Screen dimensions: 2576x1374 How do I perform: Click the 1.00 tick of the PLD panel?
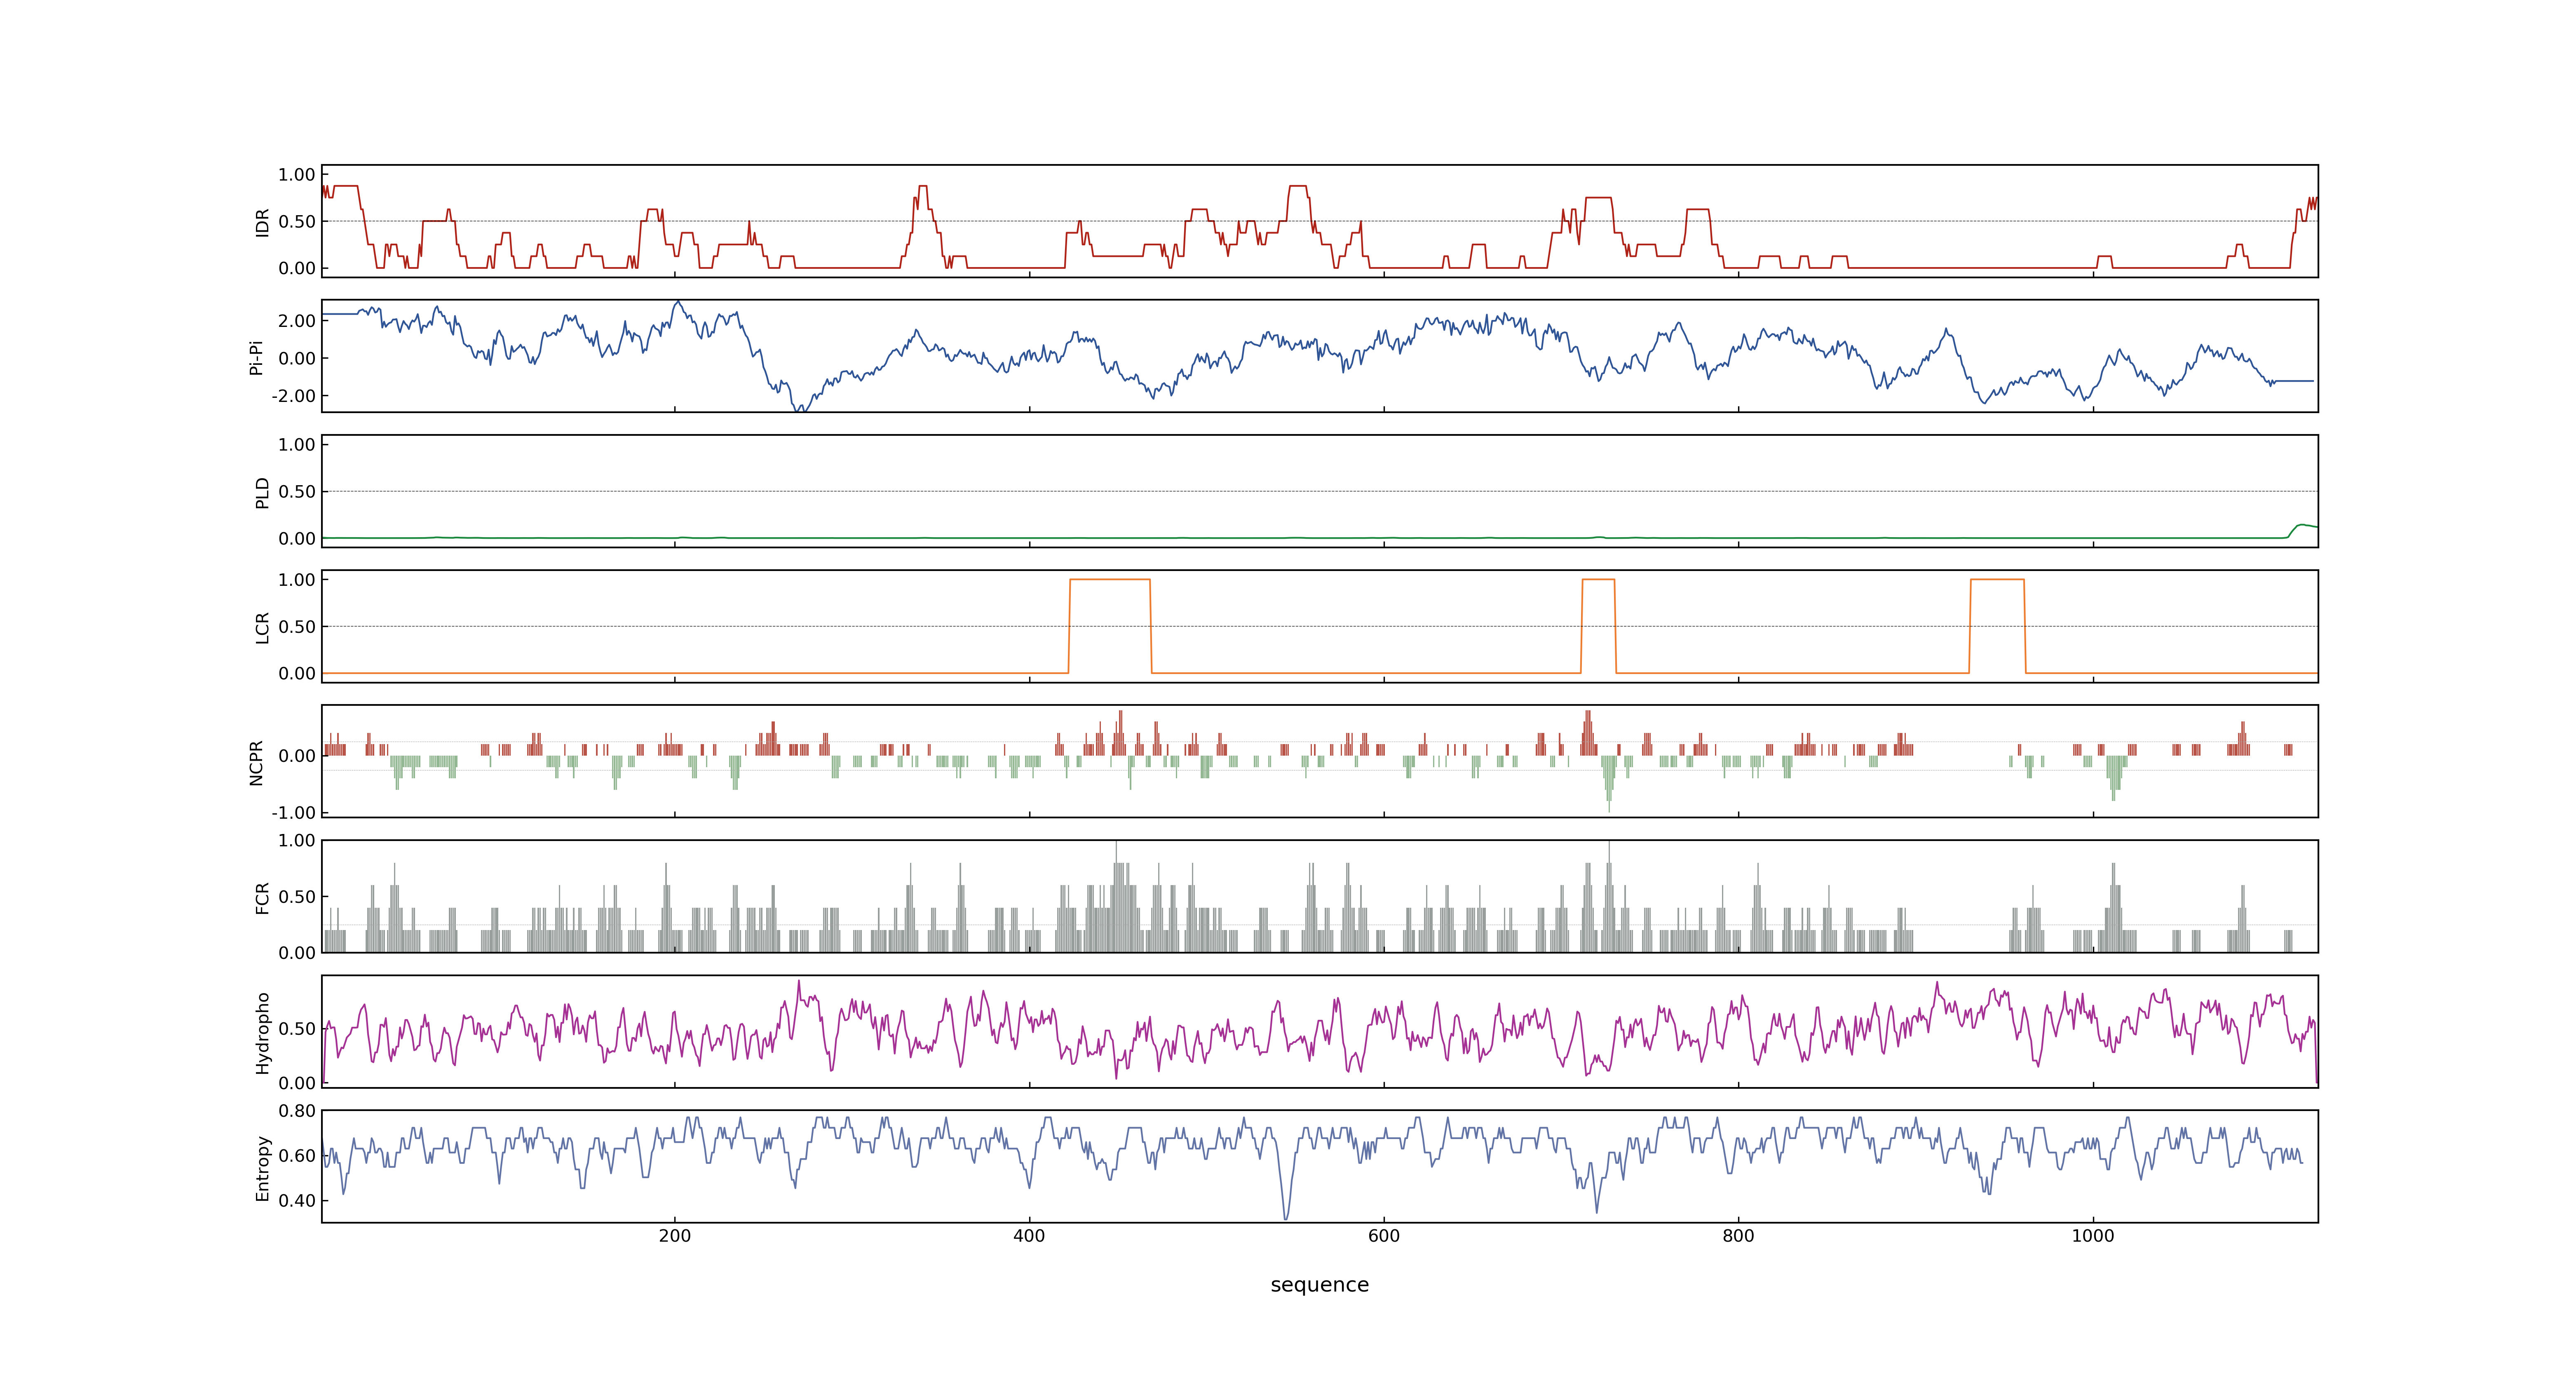297,445
